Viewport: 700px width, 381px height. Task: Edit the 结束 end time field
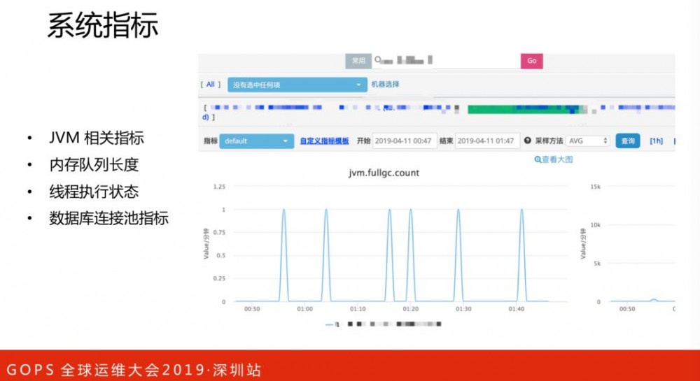[487, 141]
